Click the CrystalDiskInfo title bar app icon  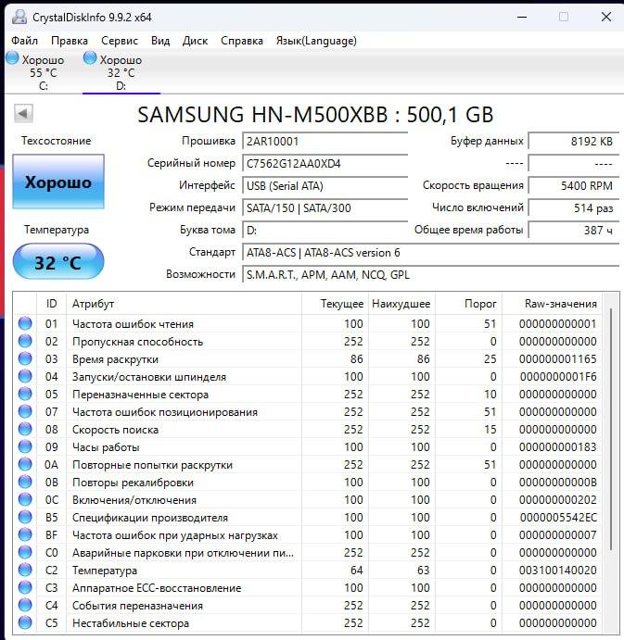point(19,18)
